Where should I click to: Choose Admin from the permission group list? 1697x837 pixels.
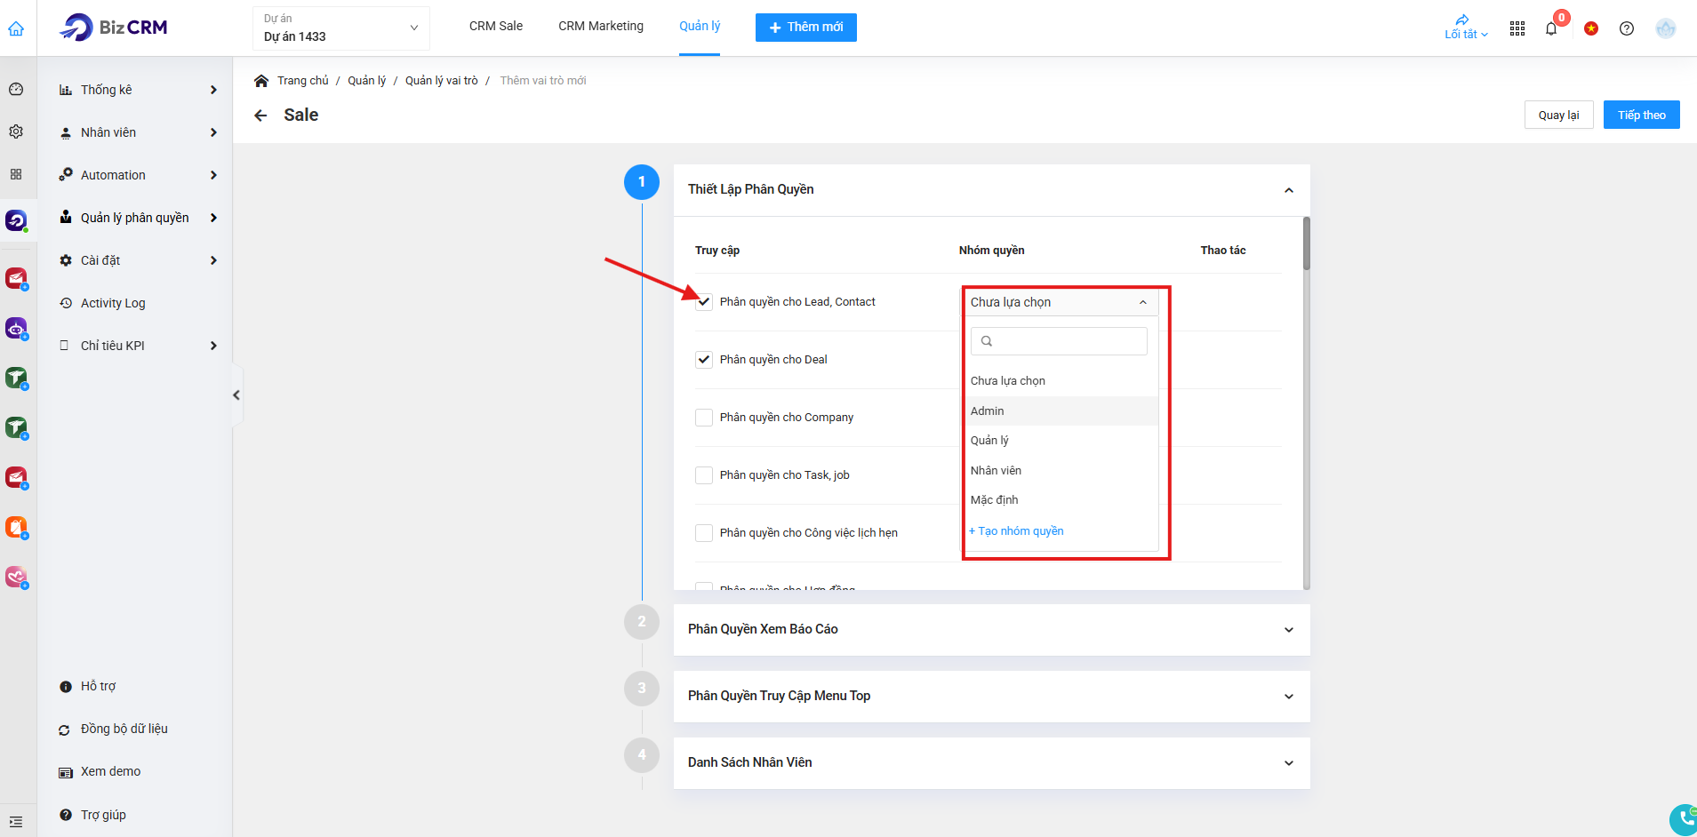click(1060, 411)
